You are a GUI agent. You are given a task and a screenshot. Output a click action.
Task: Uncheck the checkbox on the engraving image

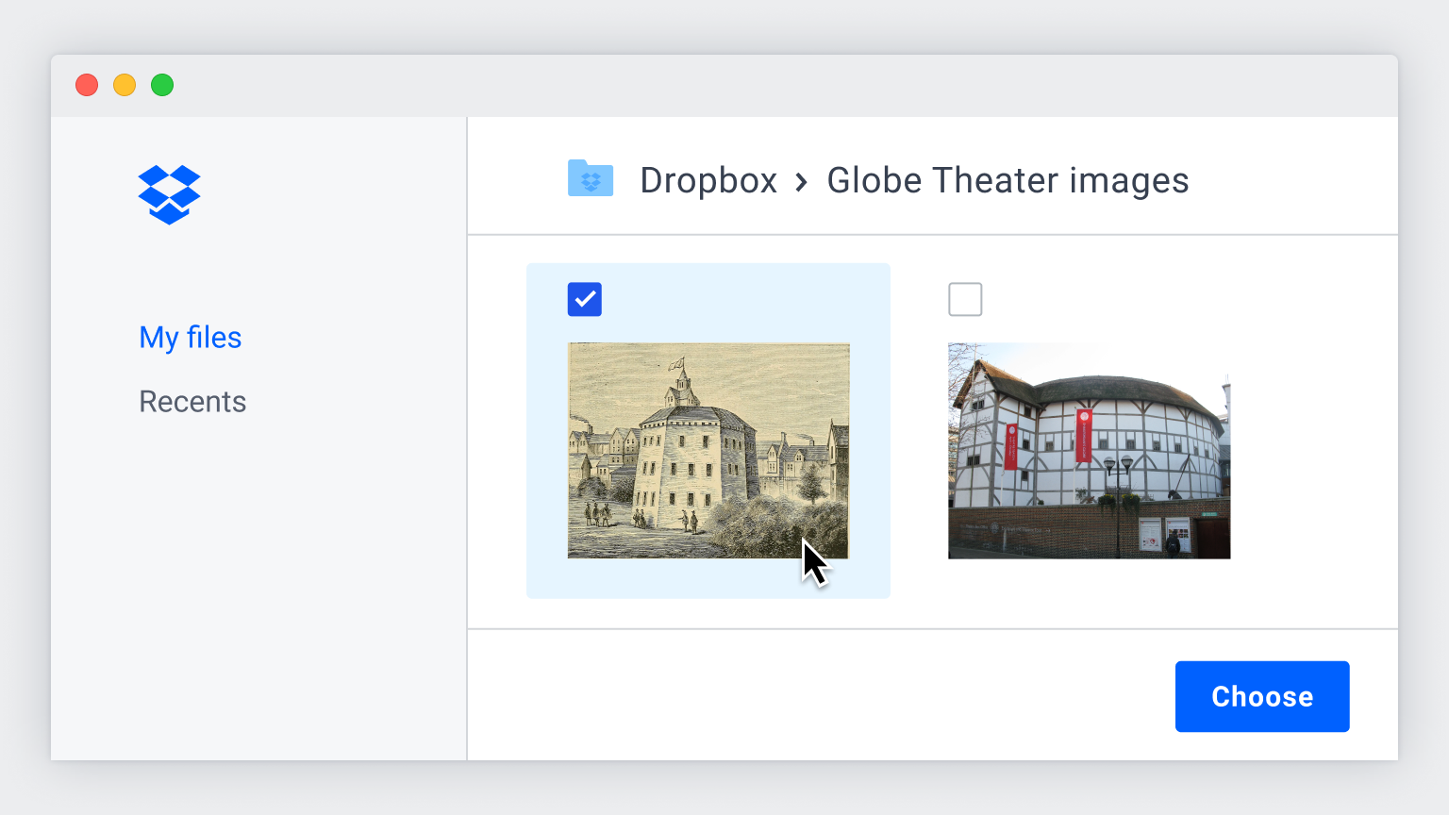(585, 300)
